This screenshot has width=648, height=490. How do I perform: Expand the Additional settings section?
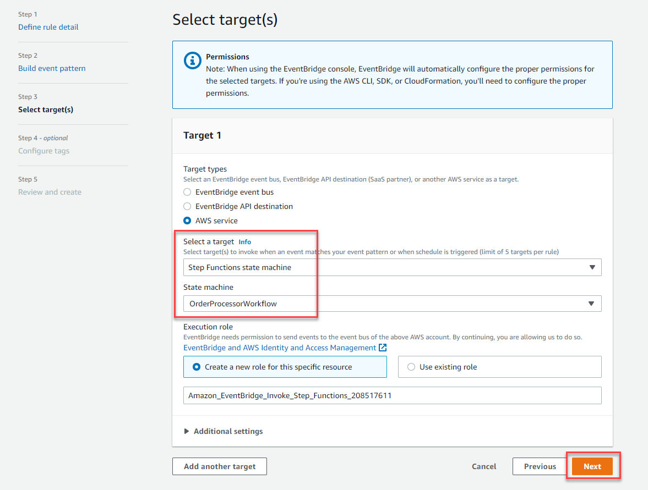[224, 431]
